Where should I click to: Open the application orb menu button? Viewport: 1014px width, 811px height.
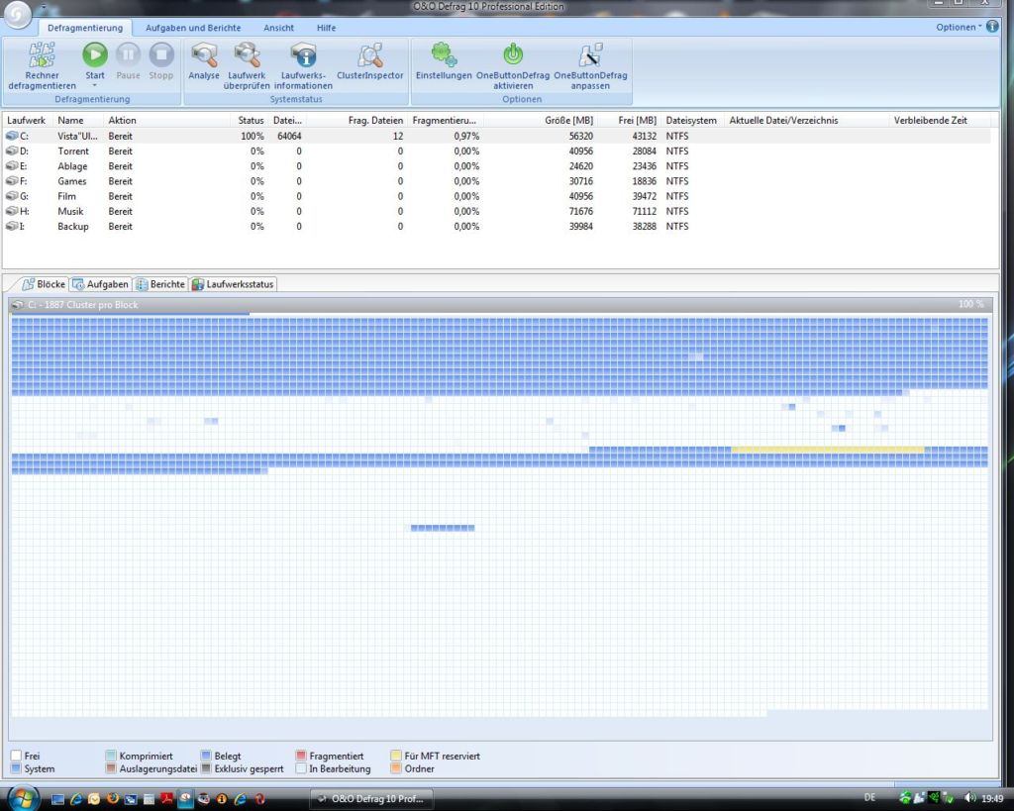(x=17, y=14)
